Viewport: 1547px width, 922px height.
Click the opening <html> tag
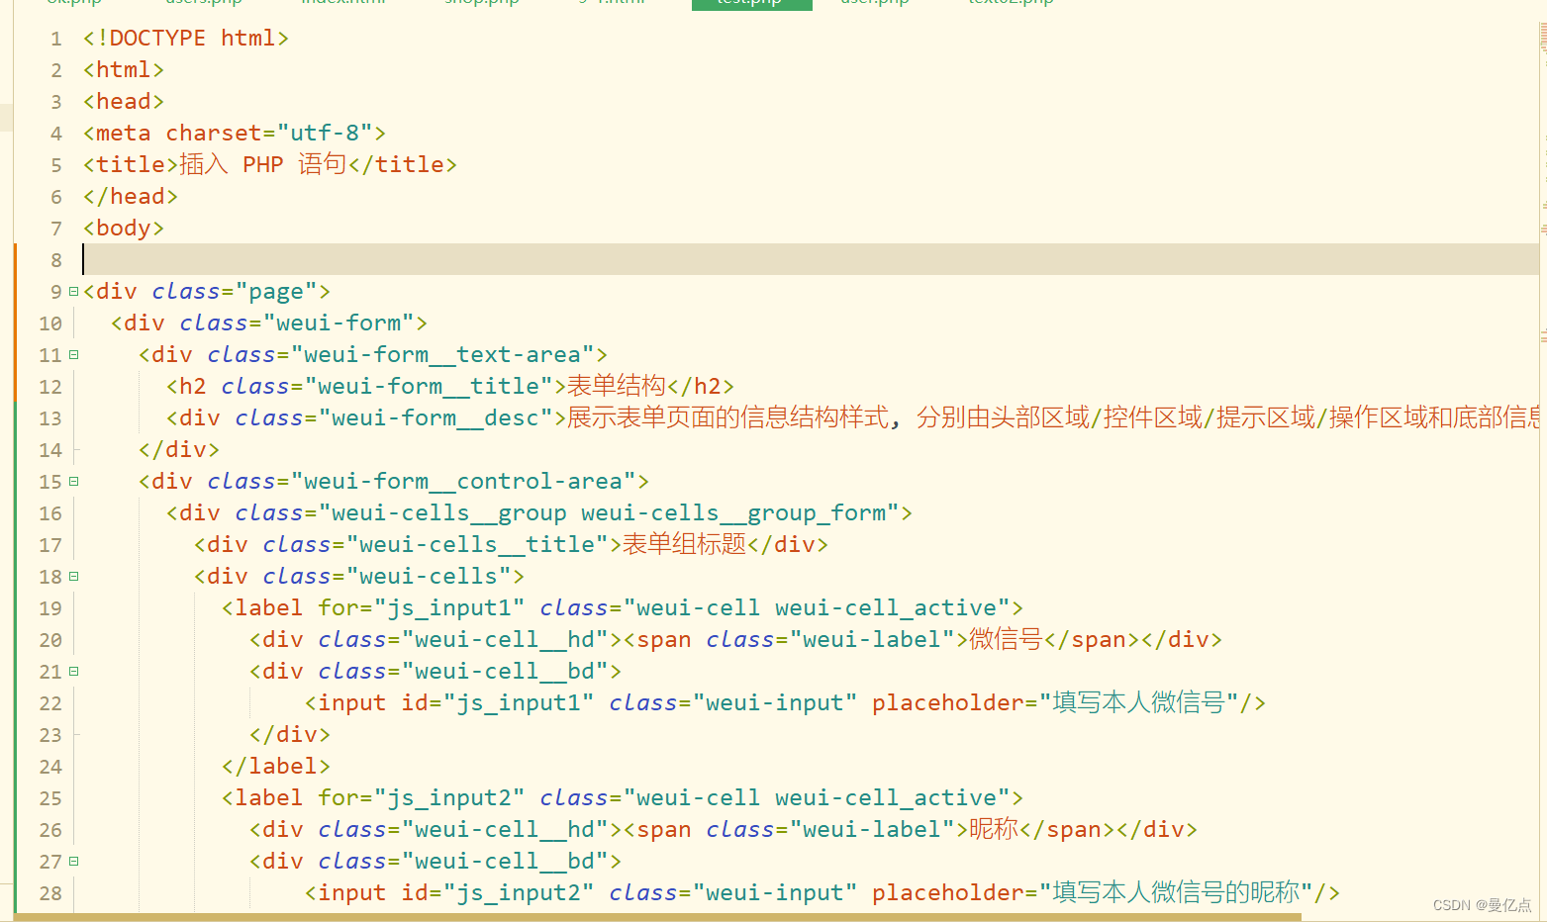124,70
